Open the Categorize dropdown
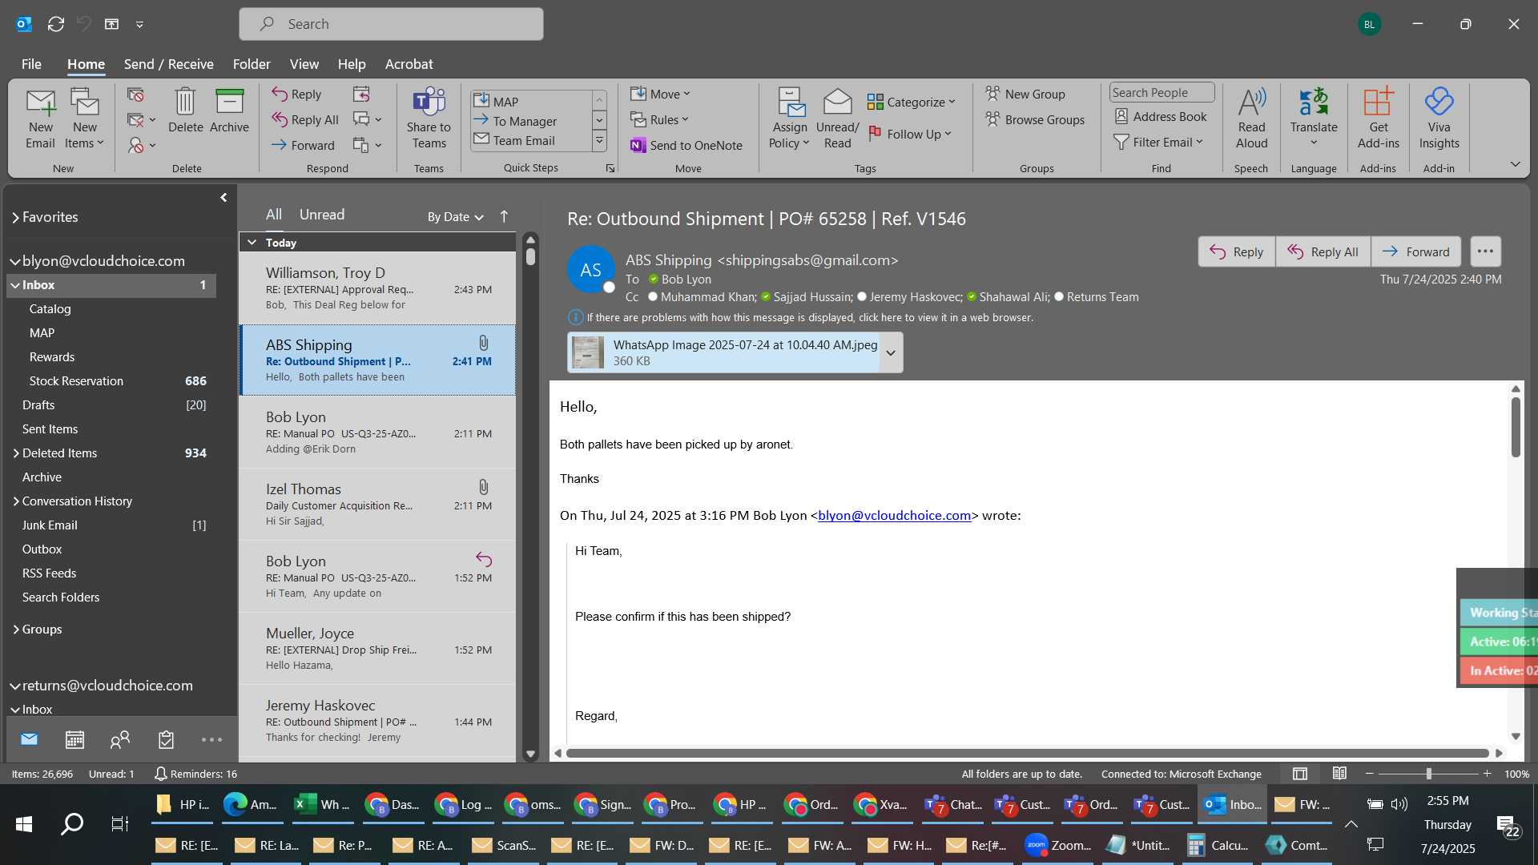Screen dimensions: 1538x865 912,102
